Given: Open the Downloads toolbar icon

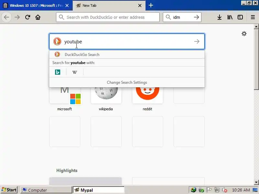Looking at the screenshot, I should pos(220,17).
